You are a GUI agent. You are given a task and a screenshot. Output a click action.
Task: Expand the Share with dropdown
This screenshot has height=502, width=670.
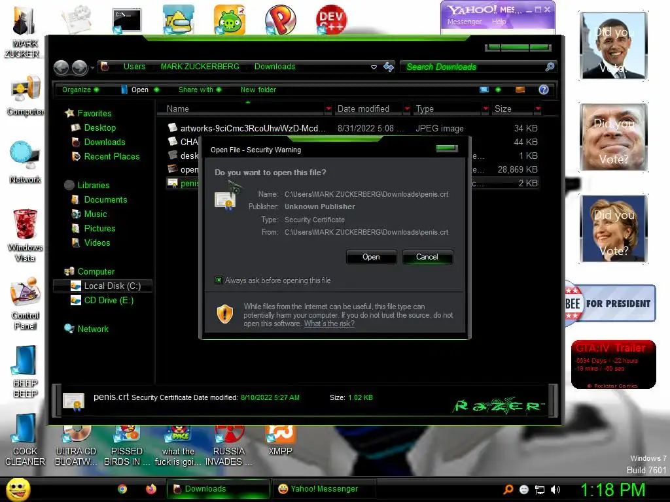[200, 90]
